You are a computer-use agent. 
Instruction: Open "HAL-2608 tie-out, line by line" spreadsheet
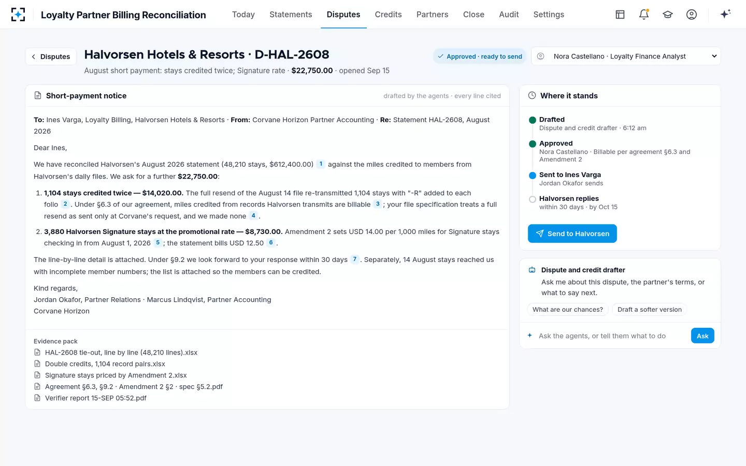point(121,353)
